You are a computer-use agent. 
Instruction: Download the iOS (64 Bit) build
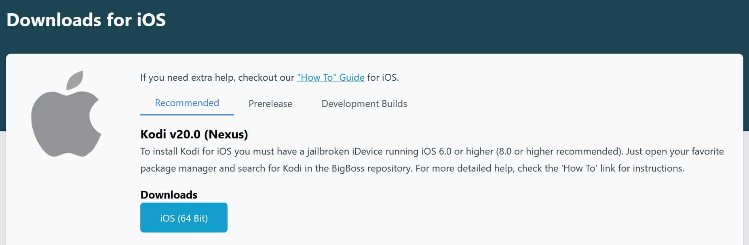click(x=184, y=218)
